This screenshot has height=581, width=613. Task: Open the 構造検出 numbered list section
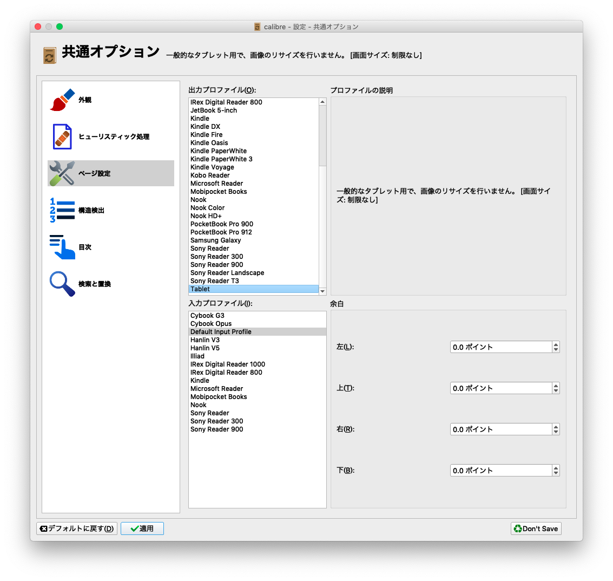click(110, 210)
